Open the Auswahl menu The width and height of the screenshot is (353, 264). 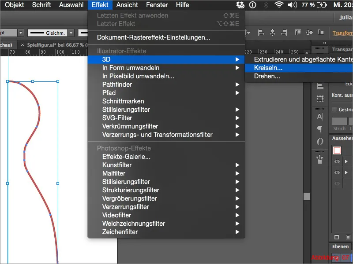(71, 5)
